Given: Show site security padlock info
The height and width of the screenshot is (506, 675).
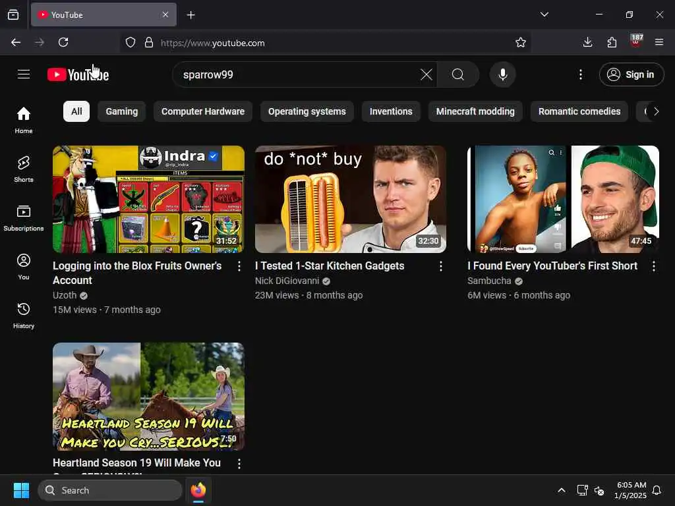Looking at the screenshot, I should 149,43.
